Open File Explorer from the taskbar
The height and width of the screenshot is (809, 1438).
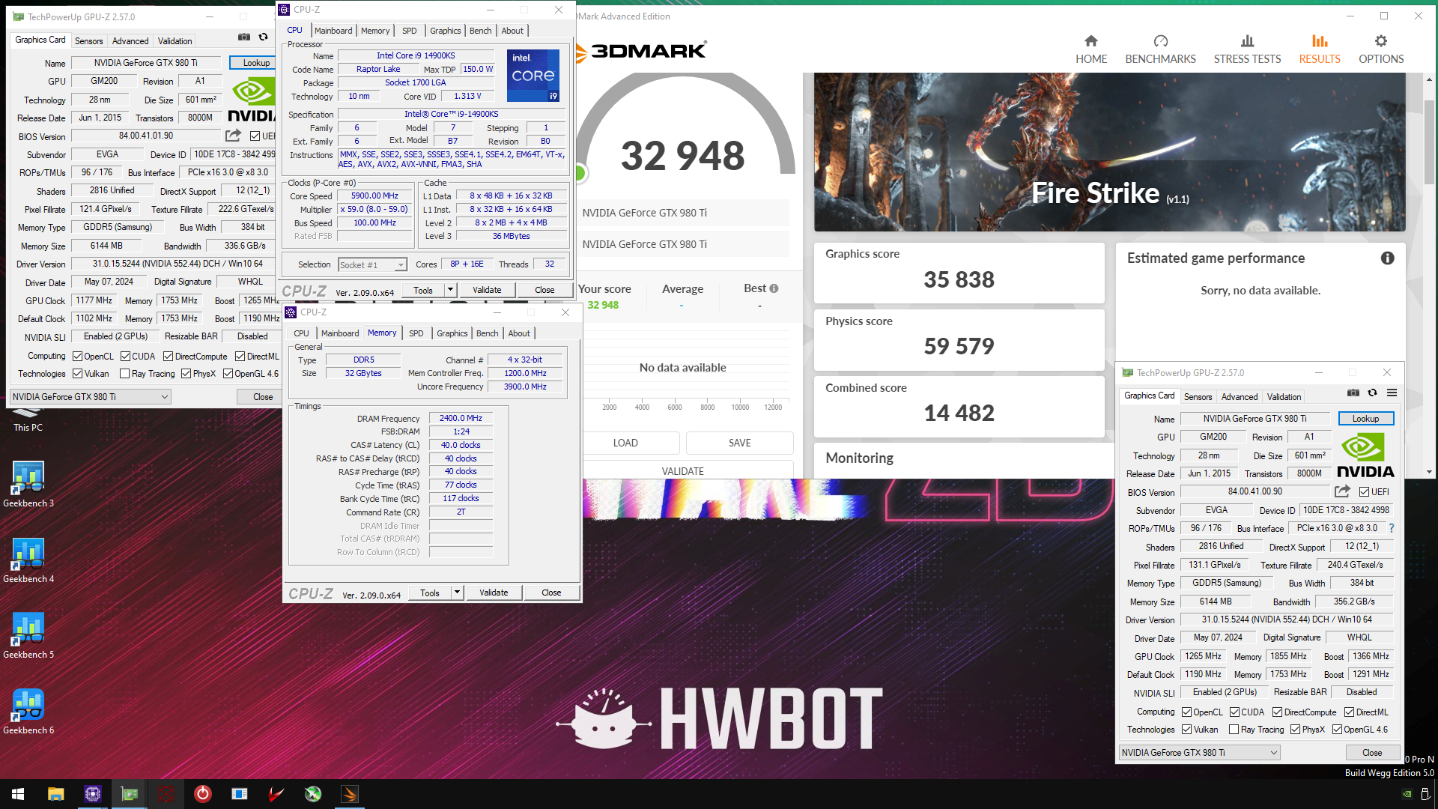click(x=55, y=794)
